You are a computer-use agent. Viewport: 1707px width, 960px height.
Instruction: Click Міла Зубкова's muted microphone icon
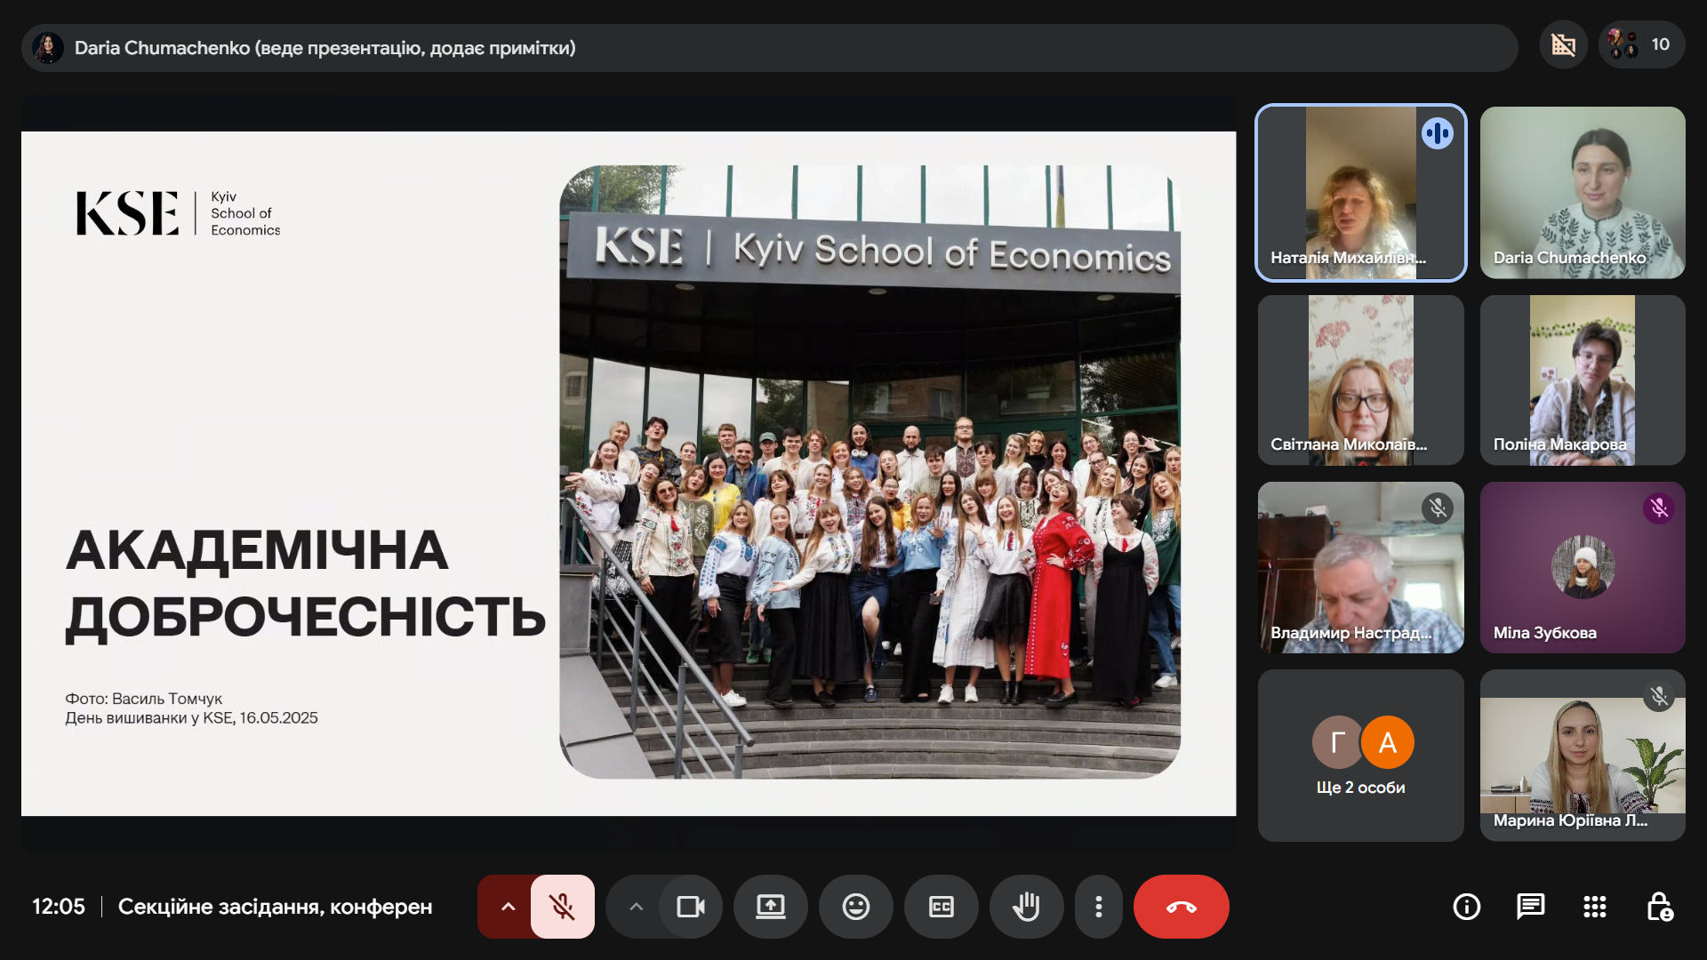1658,508
